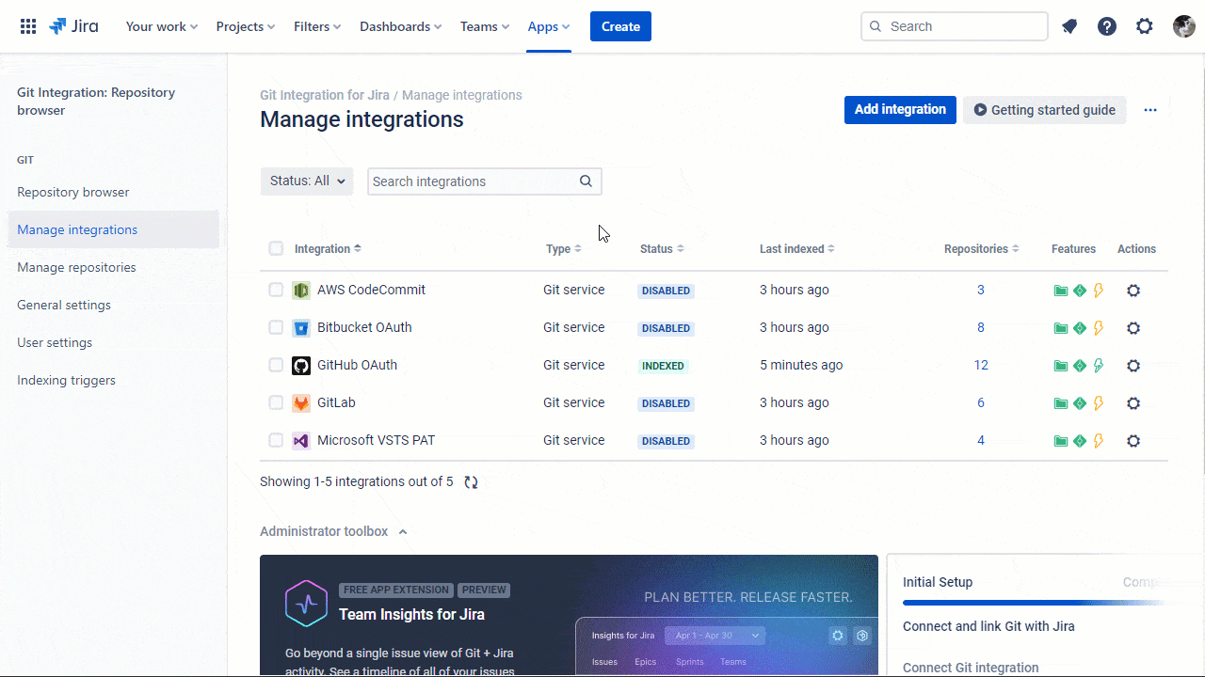Image resolution: width=1205 pixels, height=677 pixels.
Task: Toggle the select-all integrations checkbox
Action: (x=276, y=248)
